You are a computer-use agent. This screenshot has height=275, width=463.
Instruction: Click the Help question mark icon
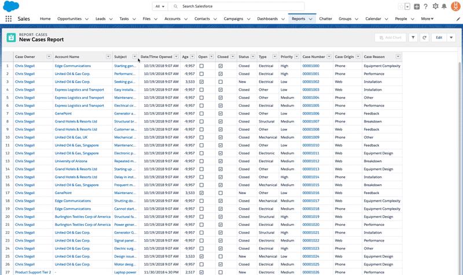click(426, 6)
